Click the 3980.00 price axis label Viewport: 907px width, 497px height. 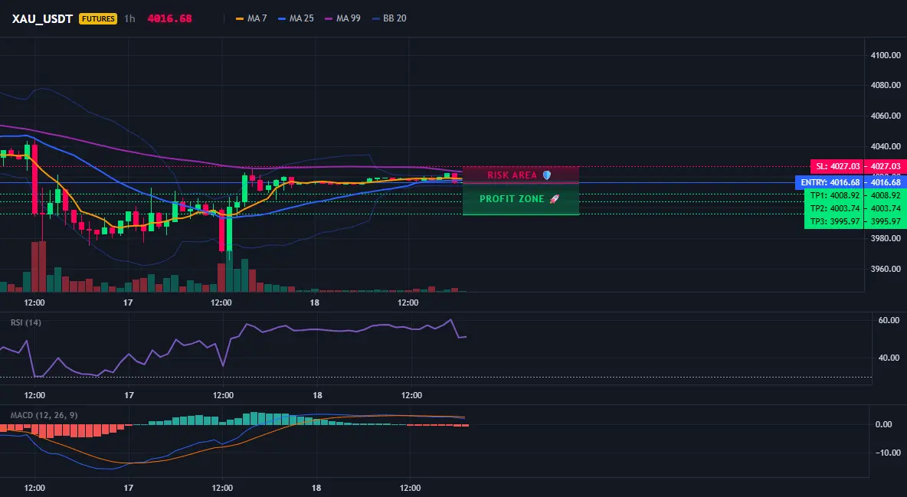click(x=886, y=238)
